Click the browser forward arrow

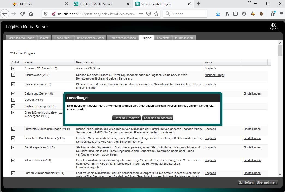tap(14, 14)
